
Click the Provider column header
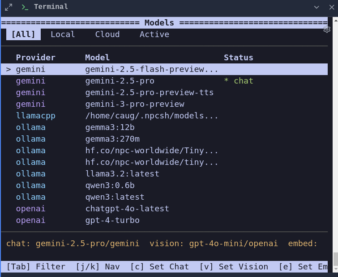coord(35,58)
